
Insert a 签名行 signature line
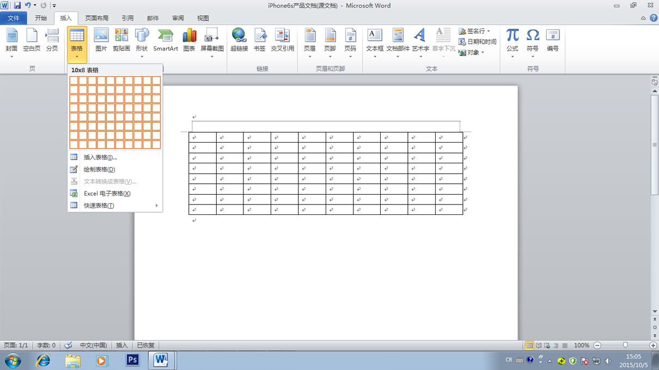tap(474, 32)
